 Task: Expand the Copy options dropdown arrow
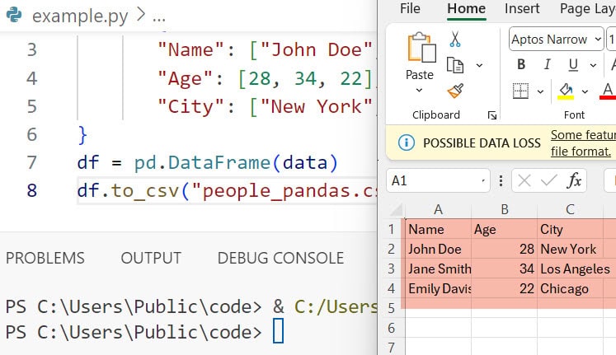click(479, 66)
